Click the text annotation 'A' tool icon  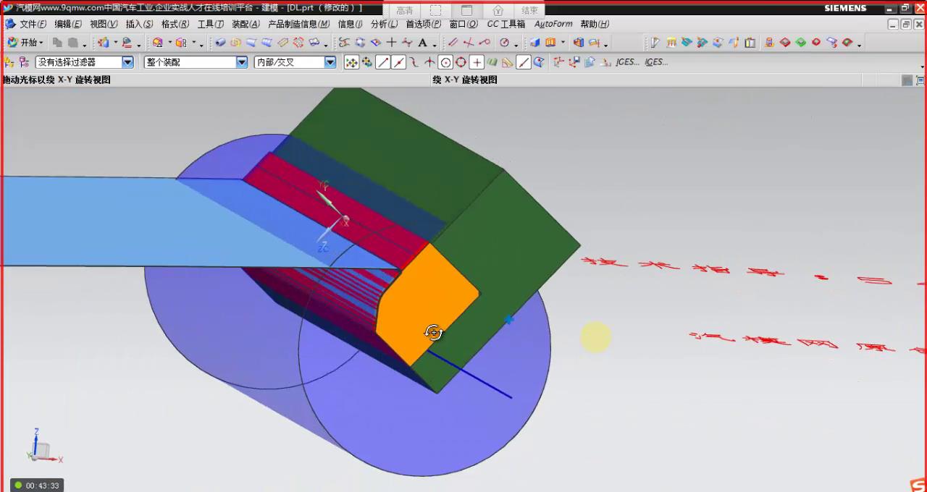pyautogui.click(x=423, y=43)
